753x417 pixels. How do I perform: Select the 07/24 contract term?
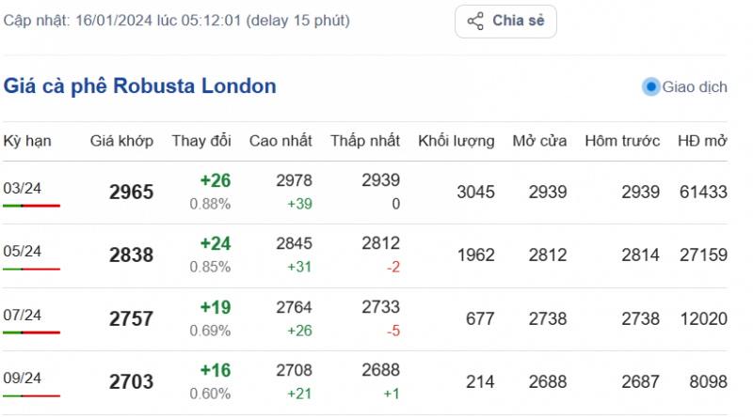pos(23,314)
